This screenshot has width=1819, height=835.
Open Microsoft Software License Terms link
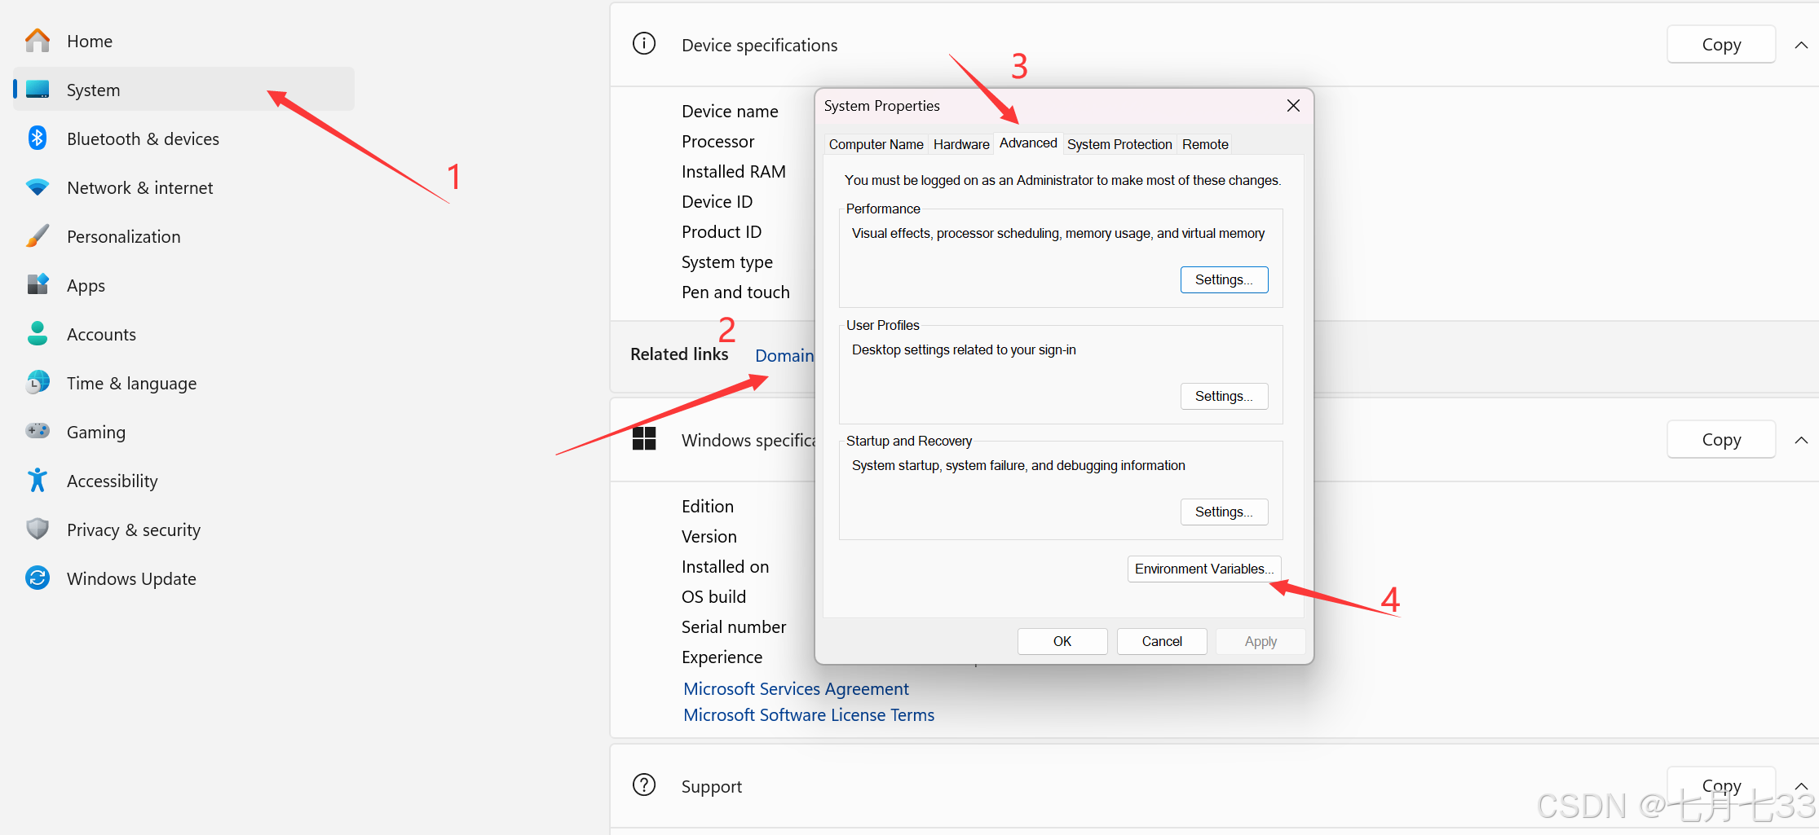pos(809,715)
